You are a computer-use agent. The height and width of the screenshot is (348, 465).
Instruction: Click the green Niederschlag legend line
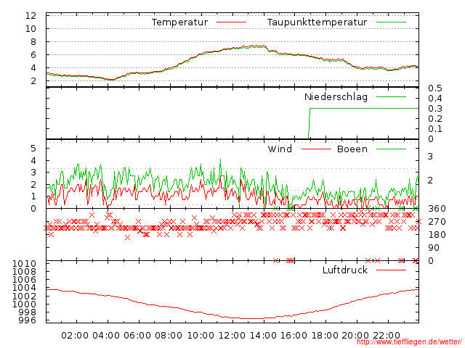click(x=391, y=96)
